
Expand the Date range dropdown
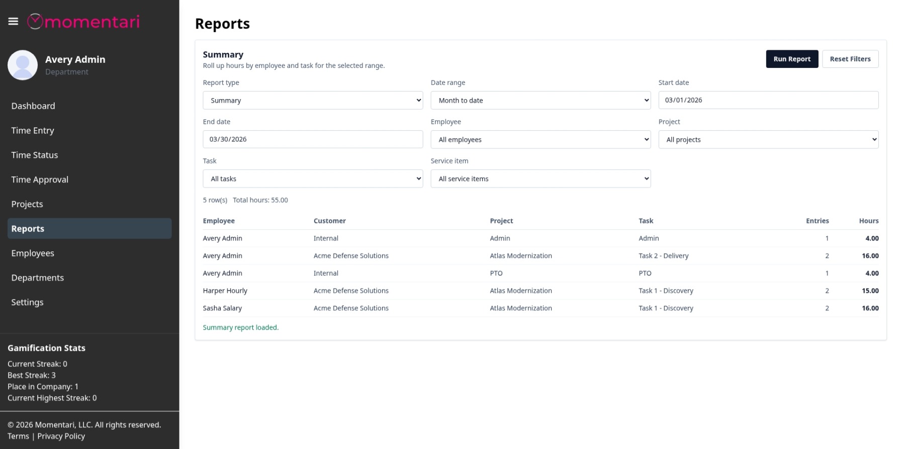point(540,101)
